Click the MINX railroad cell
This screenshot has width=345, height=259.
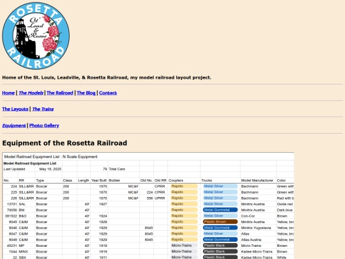26,252
